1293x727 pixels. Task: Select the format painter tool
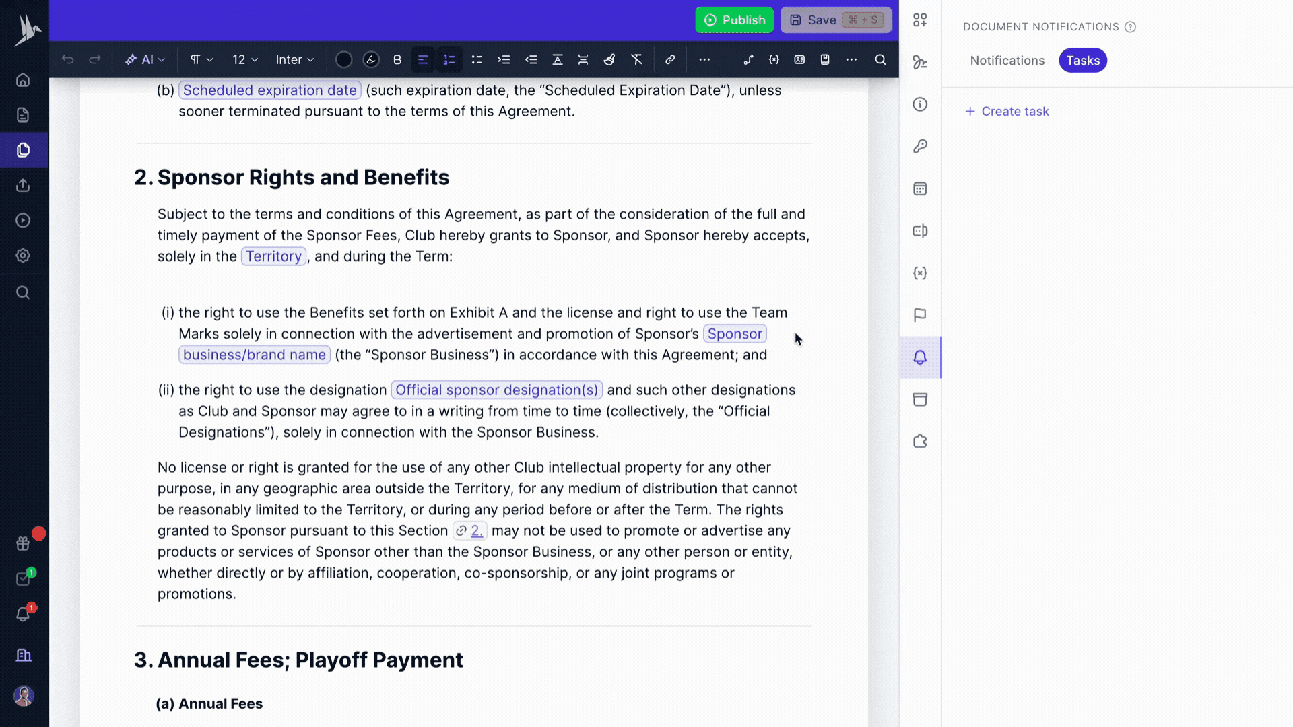point(609,59)
